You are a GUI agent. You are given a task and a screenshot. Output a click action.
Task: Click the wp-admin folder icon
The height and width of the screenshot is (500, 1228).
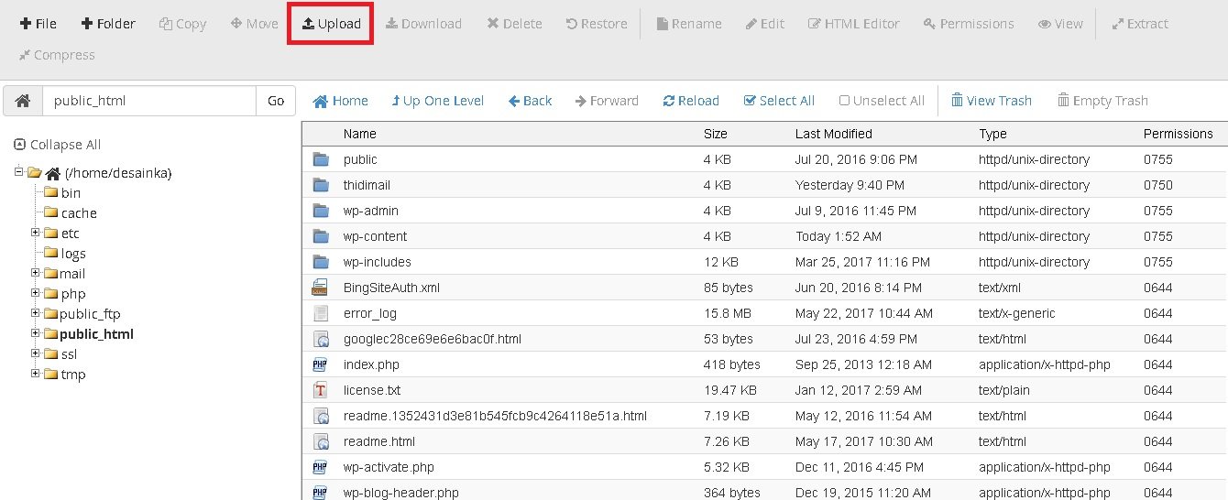pyautogui.click(x=320, y=211)
